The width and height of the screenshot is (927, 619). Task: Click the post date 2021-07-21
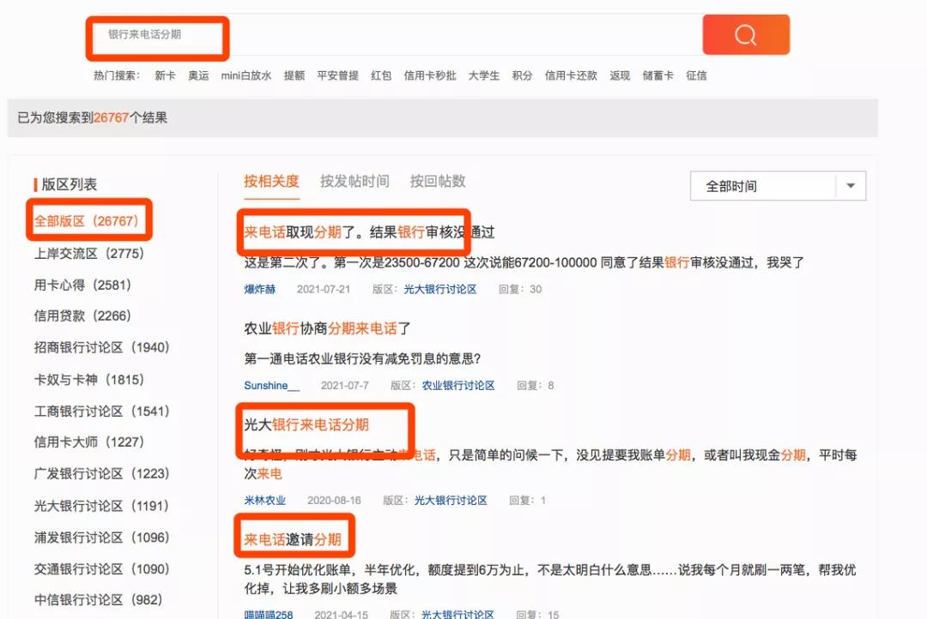coord(324,290)
